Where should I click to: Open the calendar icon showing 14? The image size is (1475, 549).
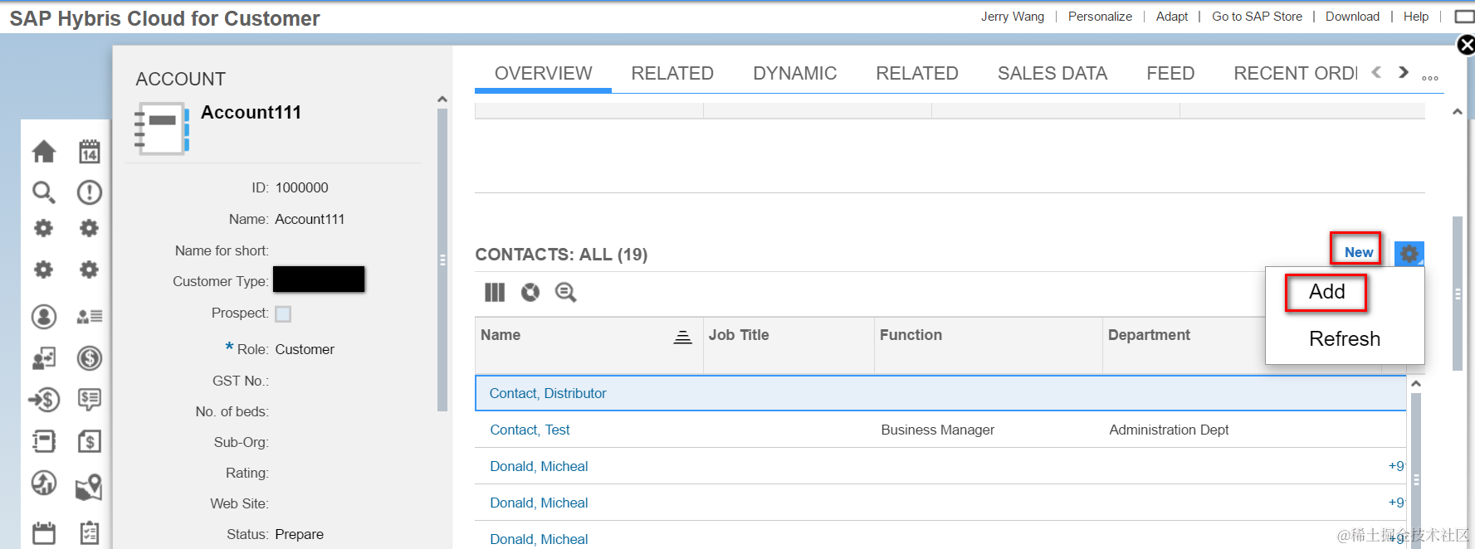(x=90, y=152)
